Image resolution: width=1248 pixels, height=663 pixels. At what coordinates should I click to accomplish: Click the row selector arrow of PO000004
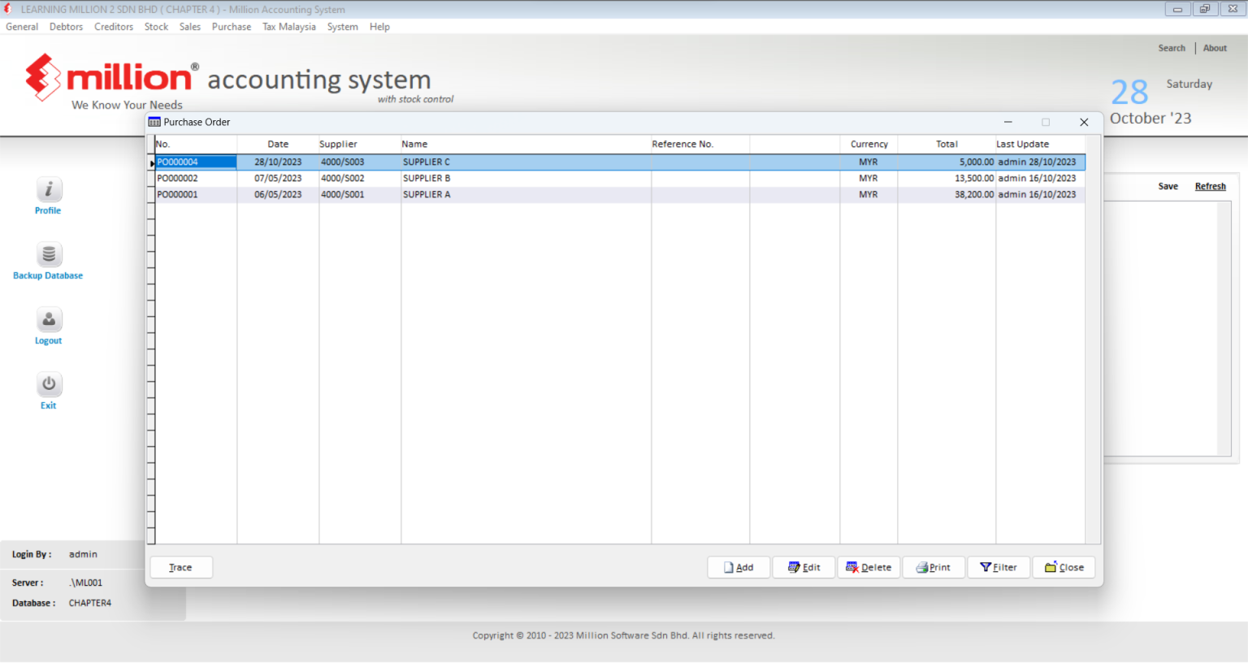pos(151,162)
